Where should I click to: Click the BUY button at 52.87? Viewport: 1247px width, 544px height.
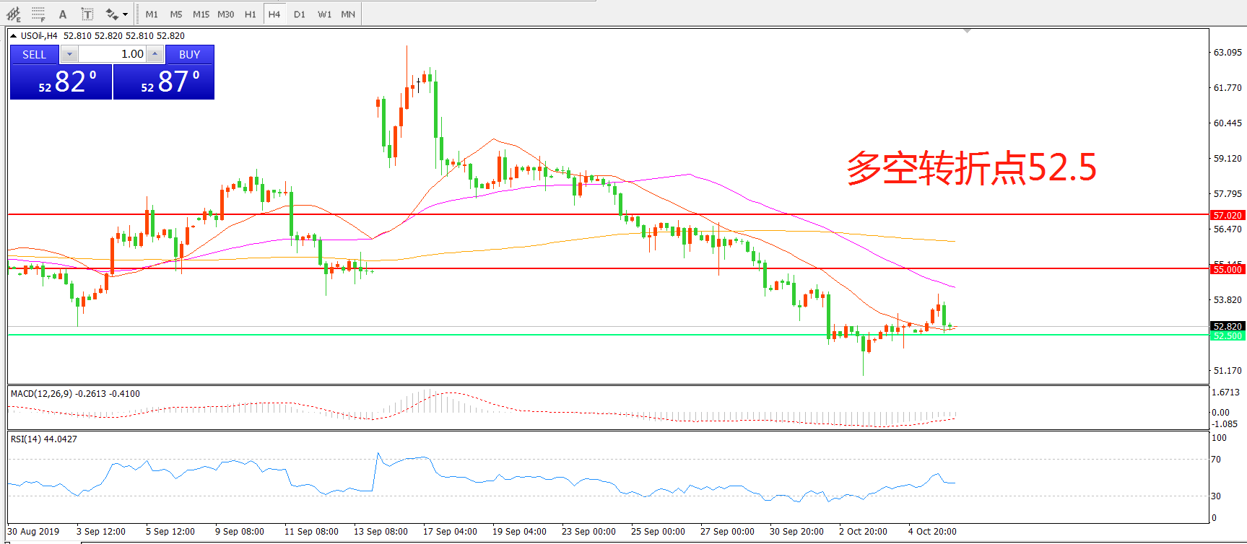(x=164, y=81)
